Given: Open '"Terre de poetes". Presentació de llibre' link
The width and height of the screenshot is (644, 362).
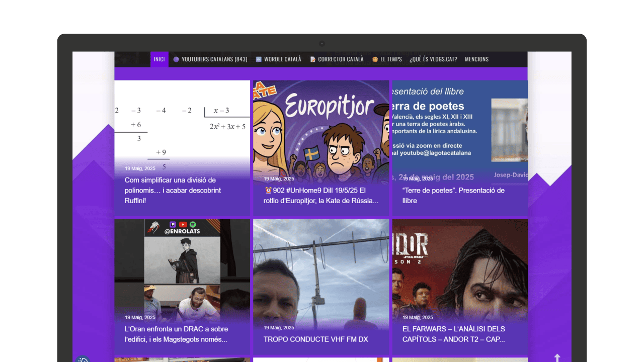Looking at the screenshot, I should pyautogui.click(x=453, y=196).
